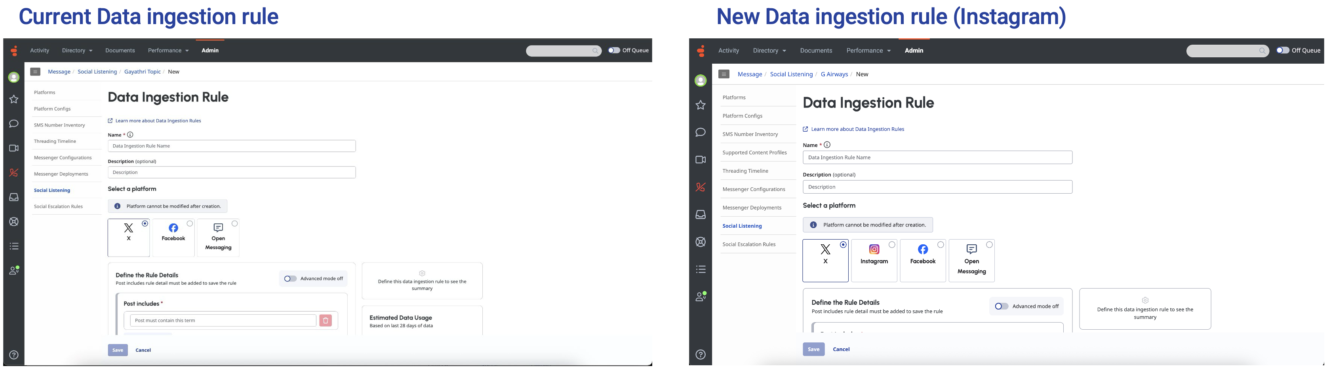1329x370 pixels.
Task: Select the Instagram radio button
Action: pyautogui.click(x=891, y=245)
